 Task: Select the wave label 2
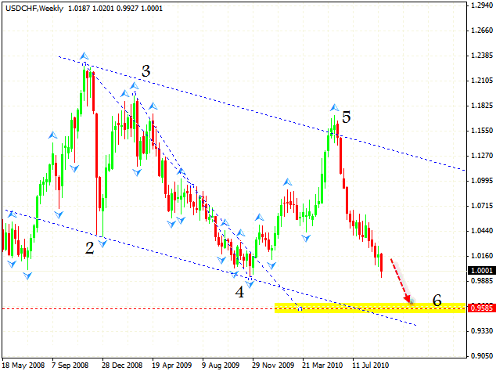point(89,248)
